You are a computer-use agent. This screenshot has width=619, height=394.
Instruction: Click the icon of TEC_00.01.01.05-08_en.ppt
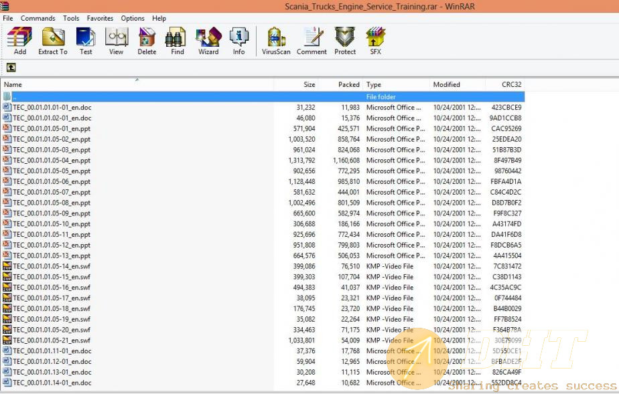(7, 203)
